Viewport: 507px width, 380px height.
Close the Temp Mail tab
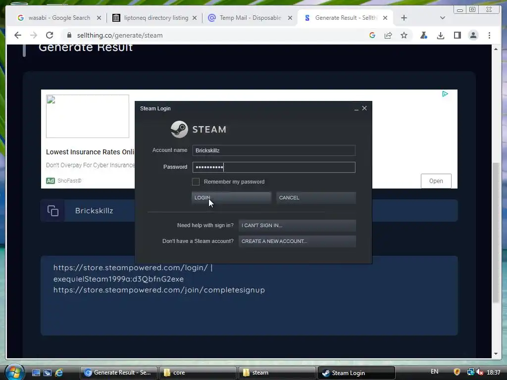(290, 18)
